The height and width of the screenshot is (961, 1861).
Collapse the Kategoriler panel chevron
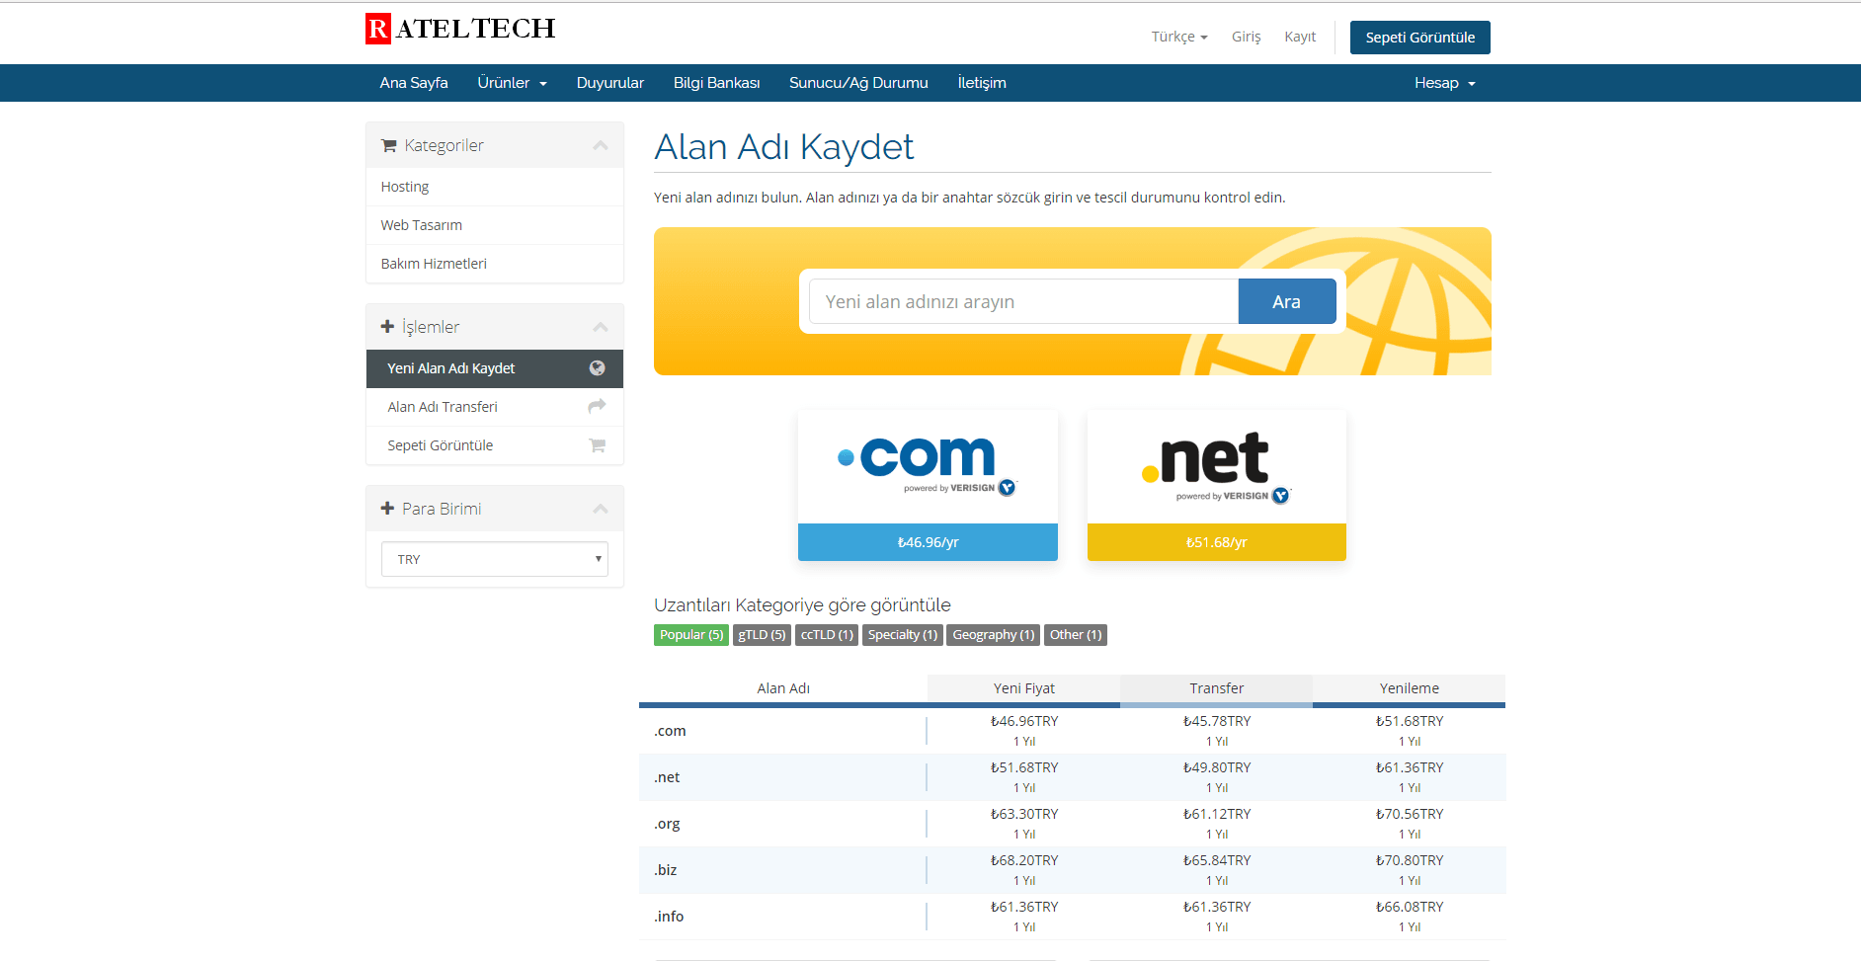click(x=600, y=145)
